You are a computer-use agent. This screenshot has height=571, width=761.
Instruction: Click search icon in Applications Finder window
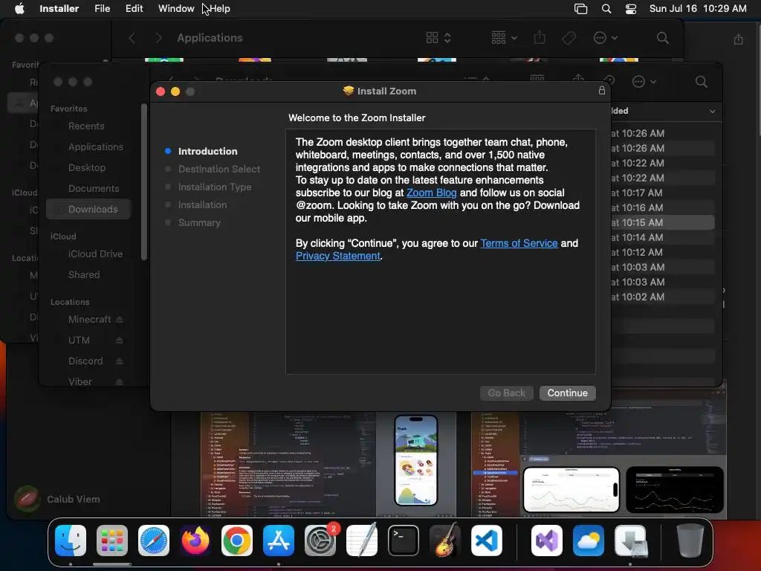tap(662, 38)
